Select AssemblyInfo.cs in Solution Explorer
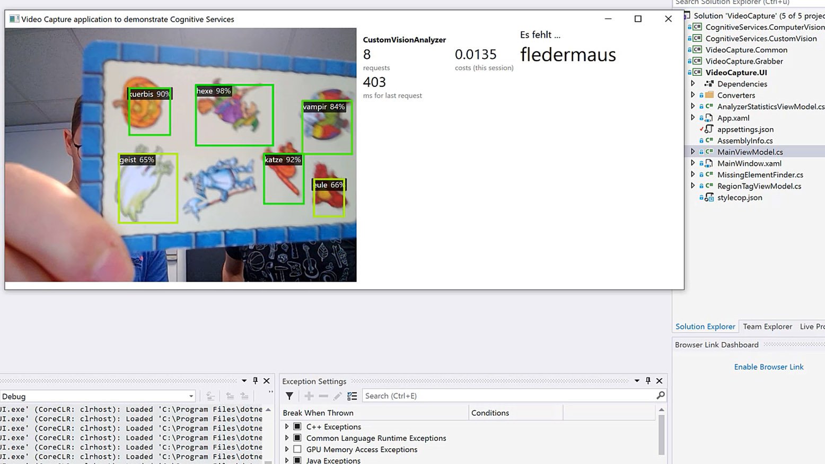This screenshot has height=464, width=825. pyautogui.click(x=745, y=141)
